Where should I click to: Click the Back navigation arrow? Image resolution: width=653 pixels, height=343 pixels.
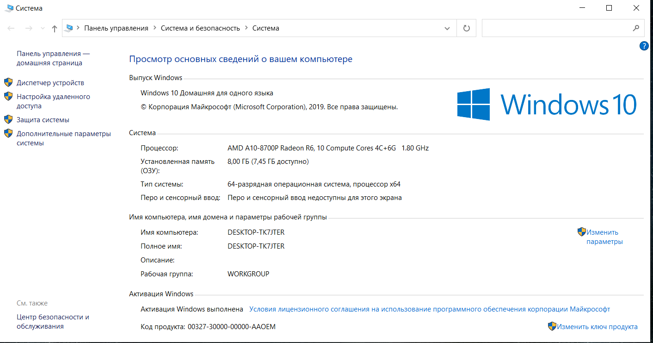click(x=11, y=28)
